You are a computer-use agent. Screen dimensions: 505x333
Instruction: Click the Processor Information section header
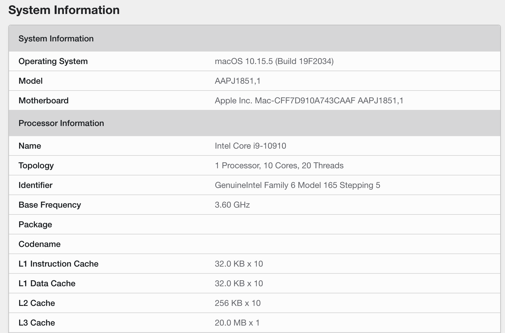[61, 123]
